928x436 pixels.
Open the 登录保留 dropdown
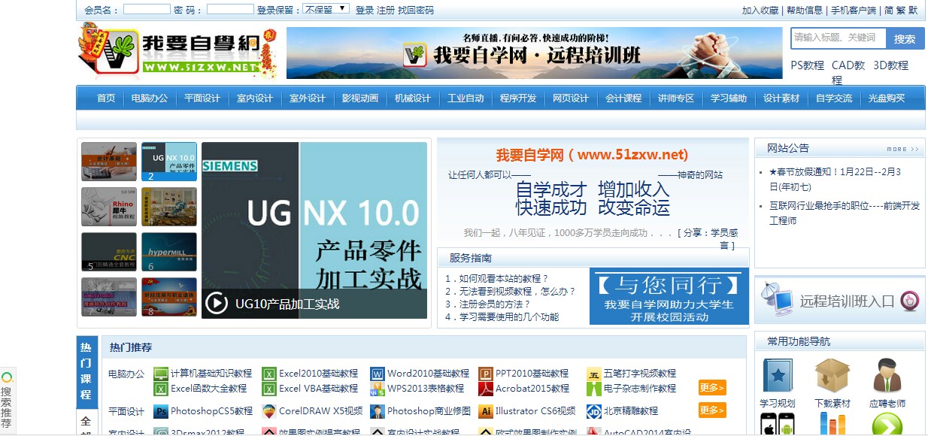point(326,9)
